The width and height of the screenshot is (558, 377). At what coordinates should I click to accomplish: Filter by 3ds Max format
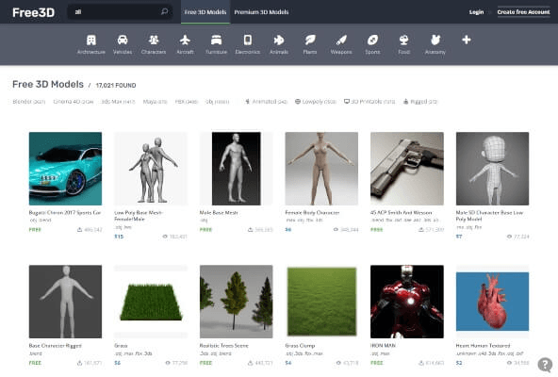click(118, 102)
